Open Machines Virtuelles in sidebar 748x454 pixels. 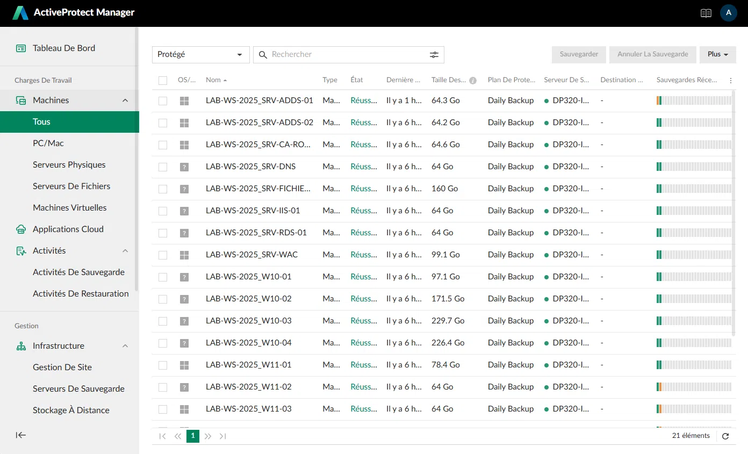pos(70,208)
